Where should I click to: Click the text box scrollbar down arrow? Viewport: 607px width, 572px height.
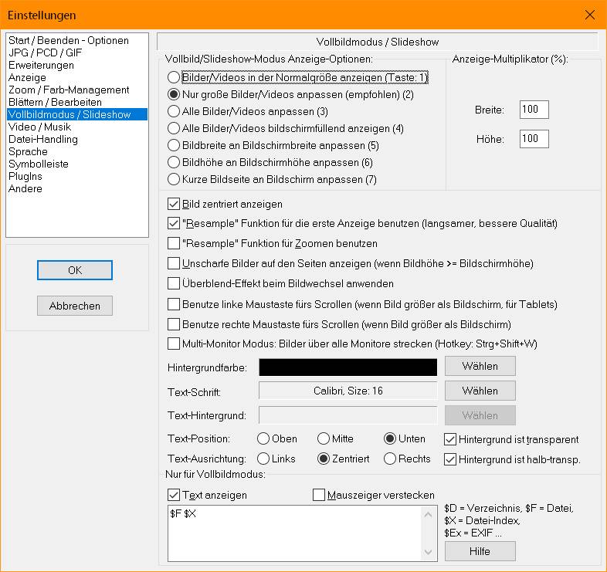(428, 552)
